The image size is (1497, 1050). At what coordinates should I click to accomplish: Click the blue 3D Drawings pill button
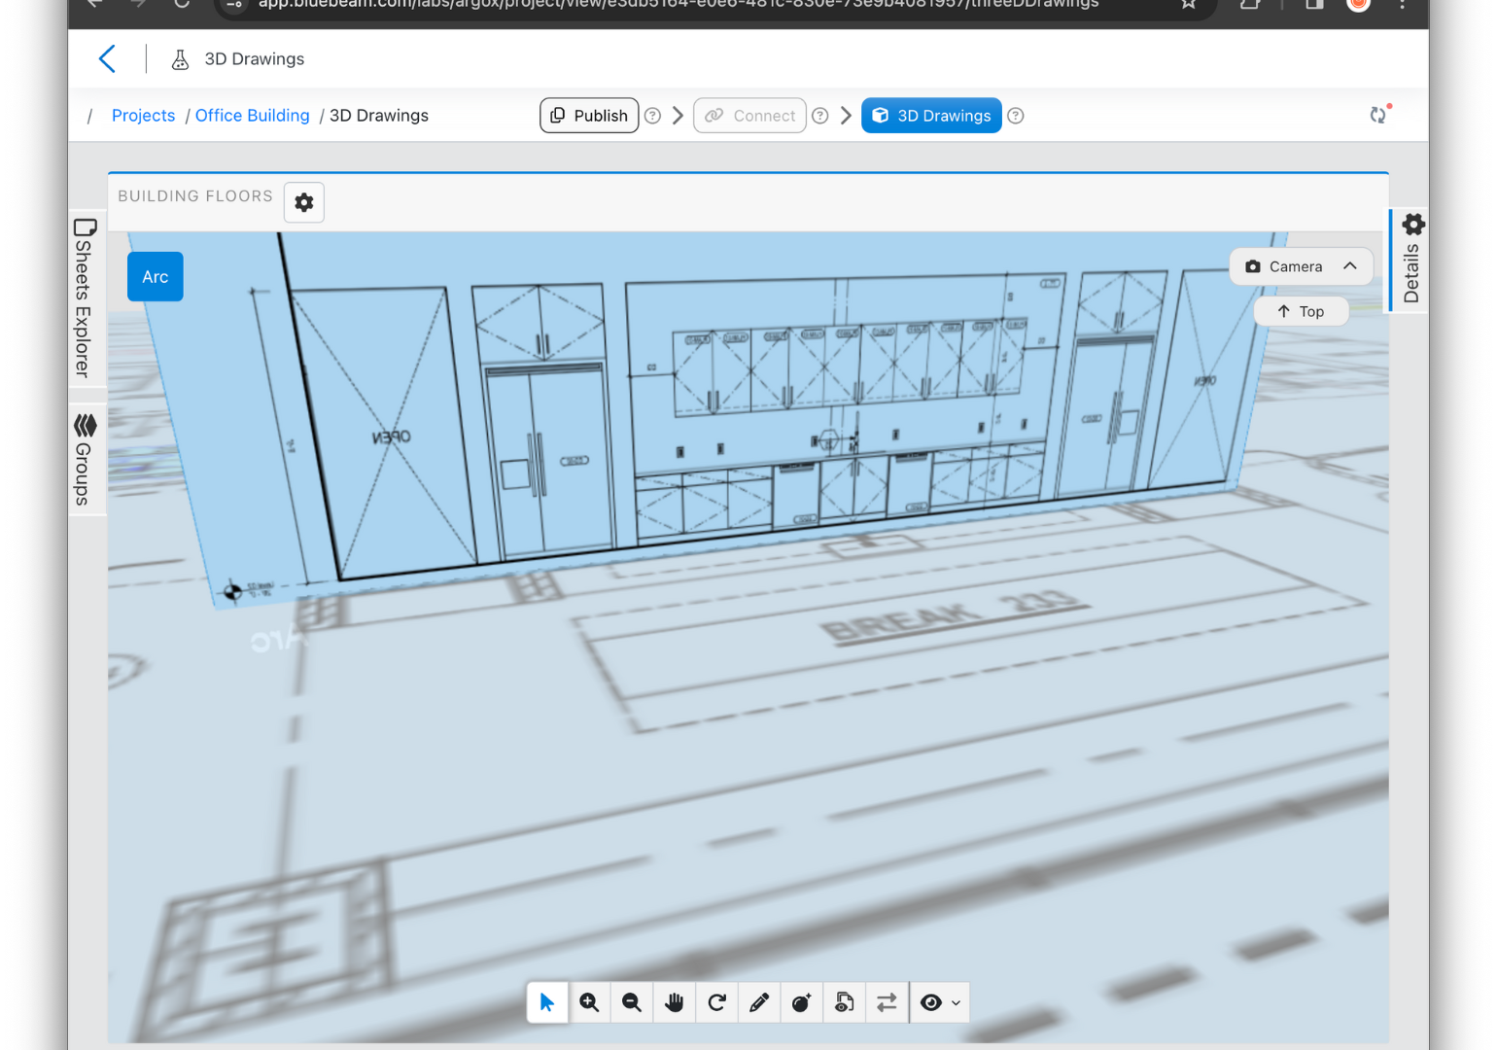pyautogui.click(x=930, y=115)
